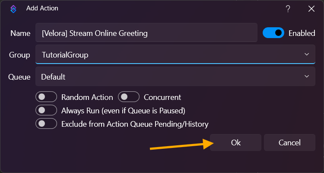Click the Streamer.bot logo in title bar

pos(13,9)
